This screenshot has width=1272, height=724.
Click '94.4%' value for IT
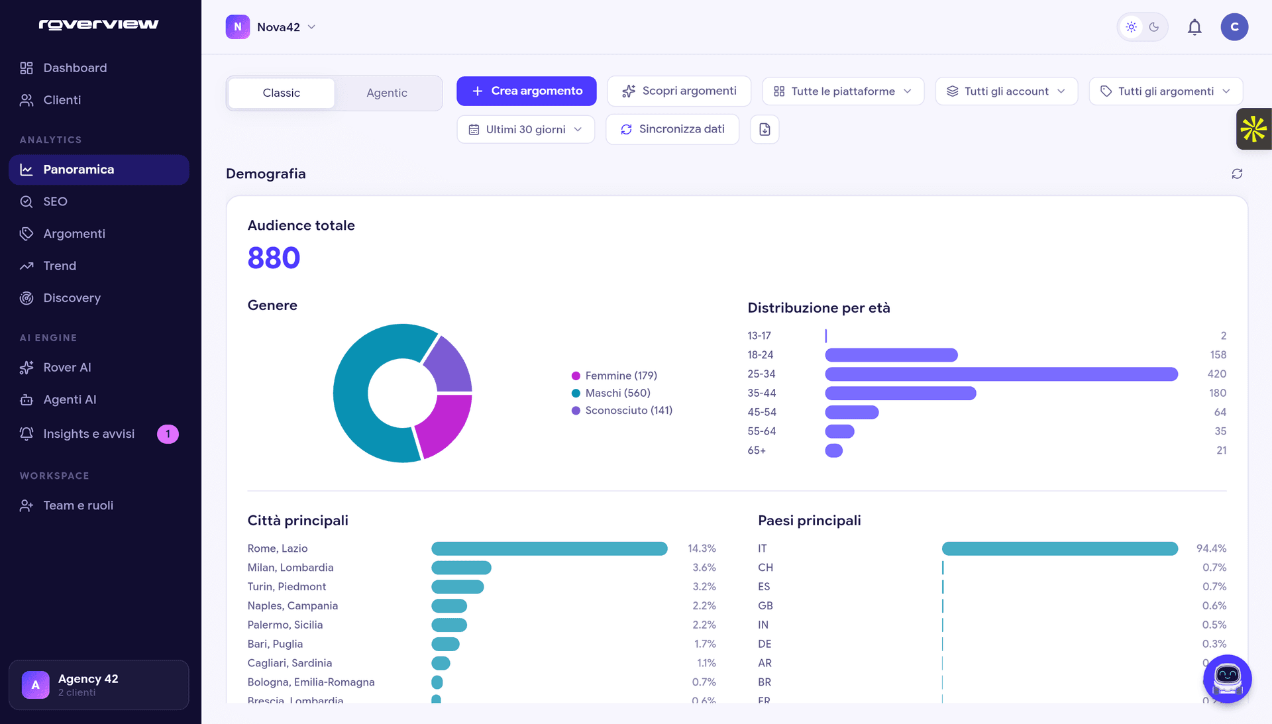coord(1211,549)
